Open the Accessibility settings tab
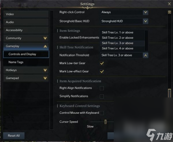Image resolution: width=173 pixels, height=142 pixels. pyautogui.click(x=26, y=30)
